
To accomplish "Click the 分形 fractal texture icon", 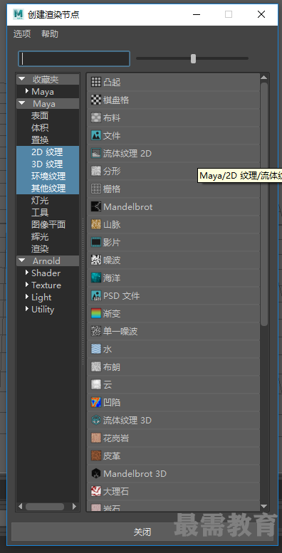I will point(96,172).
